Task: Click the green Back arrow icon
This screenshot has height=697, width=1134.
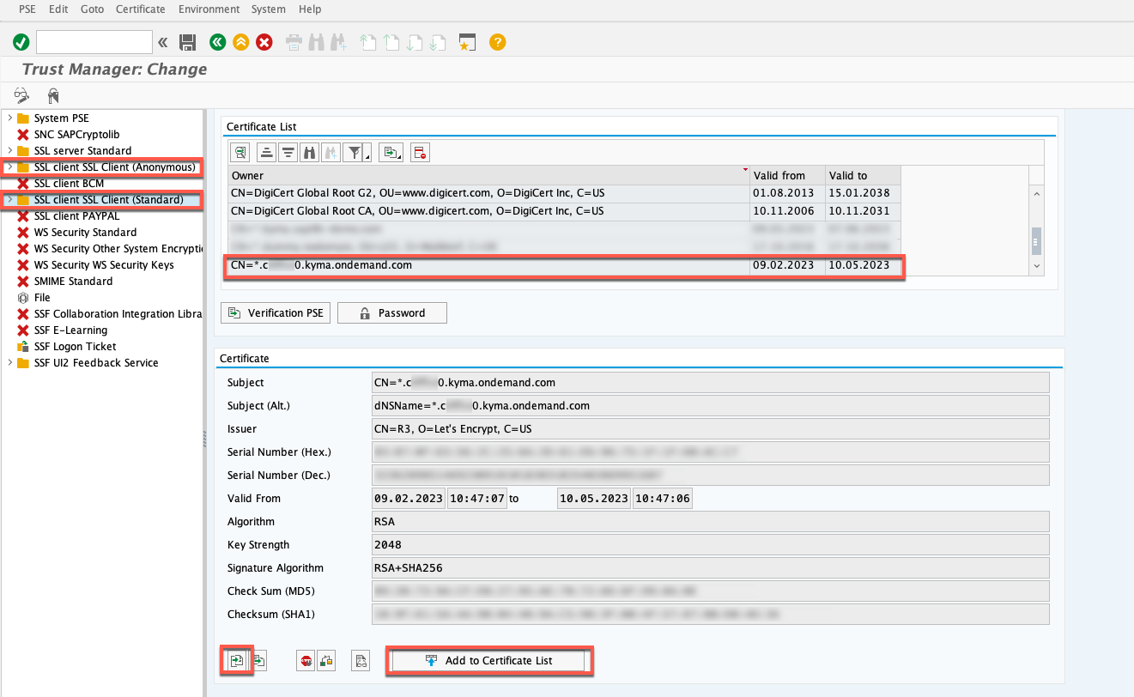Action: pyautogui.click(x=218, y=42)
